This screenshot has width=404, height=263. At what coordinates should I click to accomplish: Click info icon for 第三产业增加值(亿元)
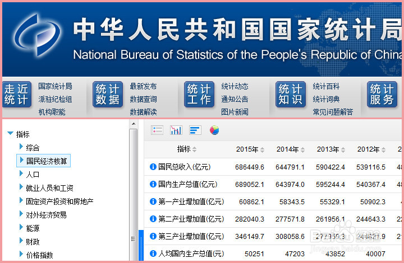tap(153, 236)
